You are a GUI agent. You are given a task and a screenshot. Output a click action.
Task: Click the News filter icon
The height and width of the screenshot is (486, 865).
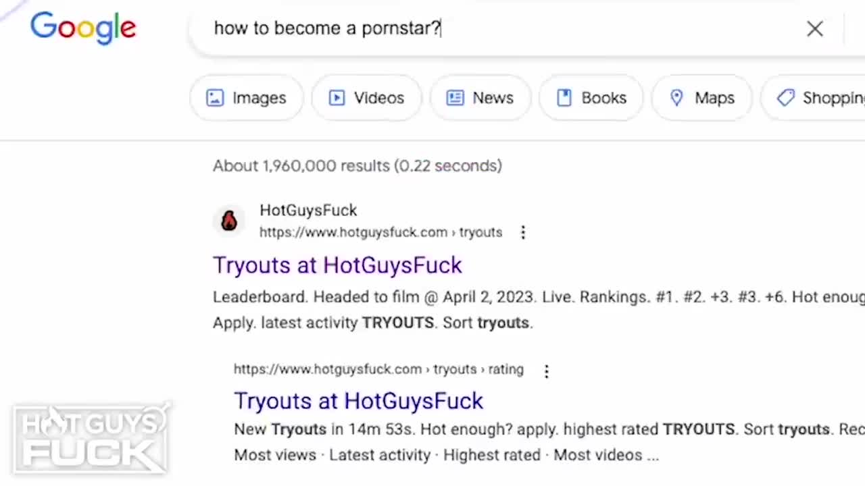tap(455, 98)
